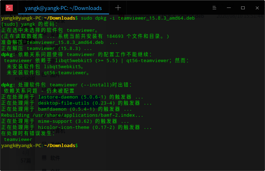Click the terminal app icon in title bar

[x=9, y=8]
